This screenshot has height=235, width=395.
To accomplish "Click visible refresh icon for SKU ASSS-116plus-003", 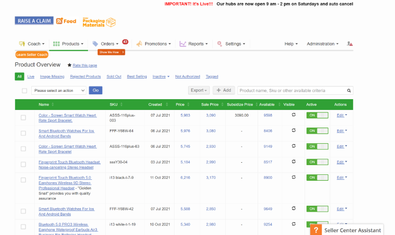I will coord(293,115).
